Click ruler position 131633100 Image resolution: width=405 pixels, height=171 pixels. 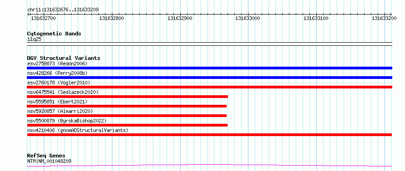click(316, 18)
